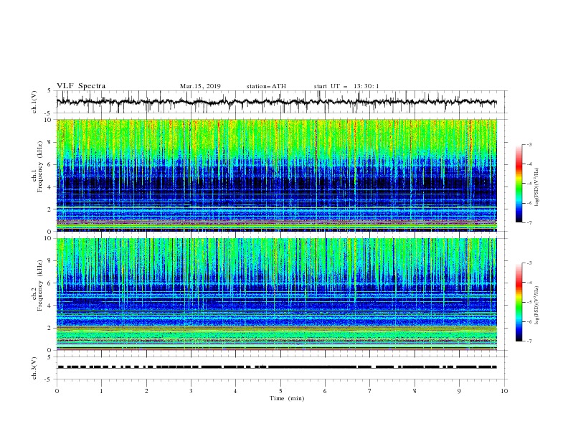Select the ch.1 colorbar "log(PSD)(V²/Hz)" label
The width and height of the screenshot is (568, 439).
point(536,187)
